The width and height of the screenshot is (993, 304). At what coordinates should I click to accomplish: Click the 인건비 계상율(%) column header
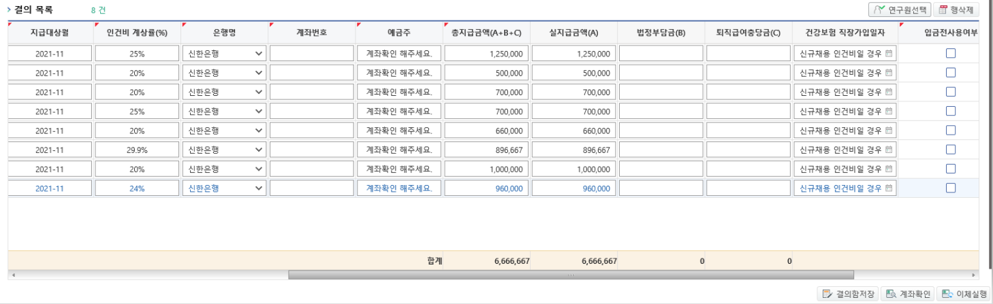click(x=137, y=32)
